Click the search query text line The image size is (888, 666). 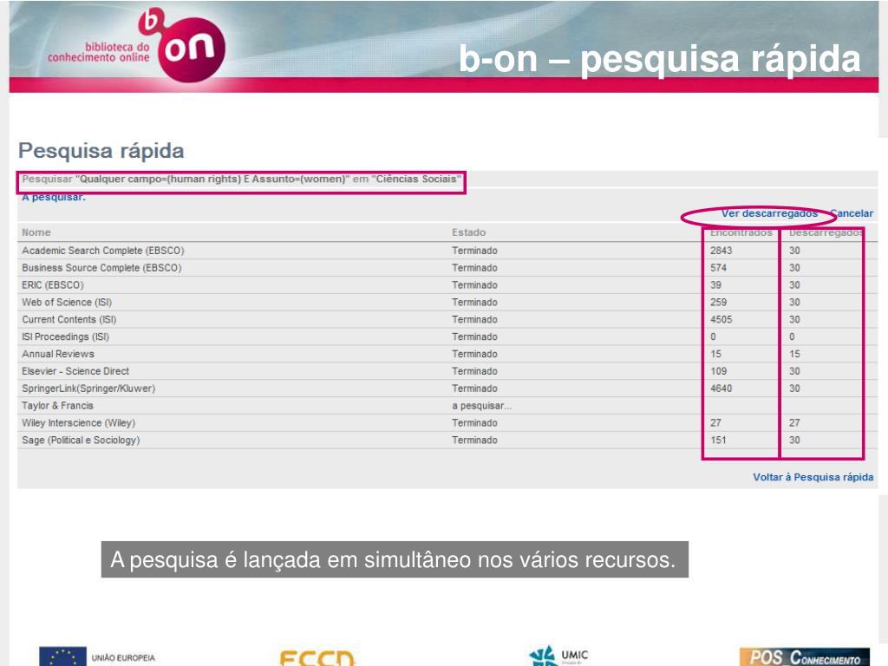[241, 179]
